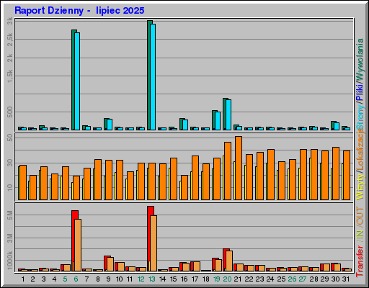Click the cyan bar for day 19 in top chart

click(218, 121)
